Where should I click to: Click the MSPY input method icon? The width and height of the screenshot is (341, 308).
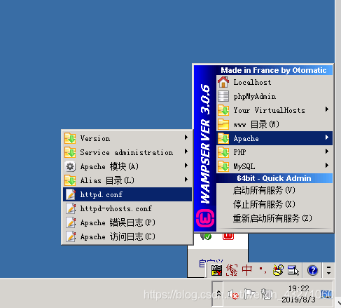[217, 270]
